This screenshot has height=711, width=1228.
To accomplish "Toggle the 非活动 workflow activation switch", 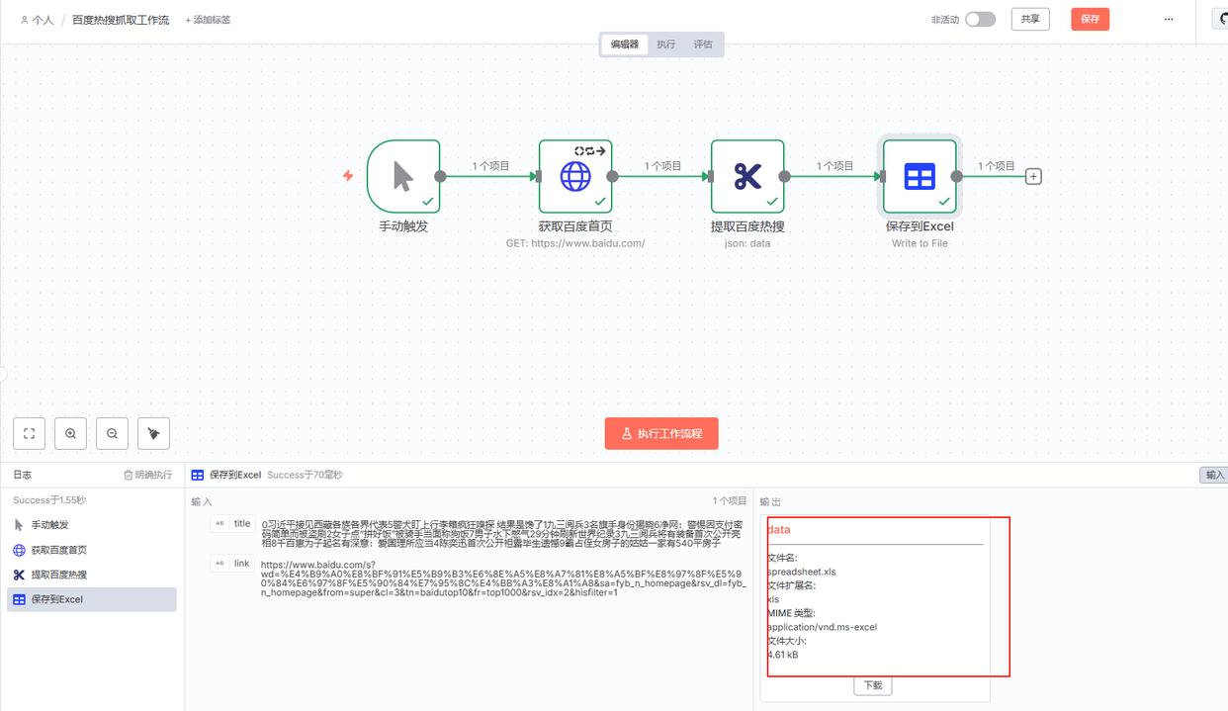I will pyautogui.click(x=980, y=19).
